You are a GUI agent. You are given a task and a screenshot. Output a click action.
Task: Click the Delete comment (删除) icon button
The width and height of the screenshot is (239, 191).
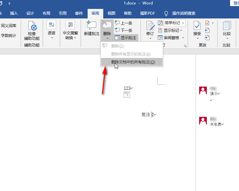(107, 25)
